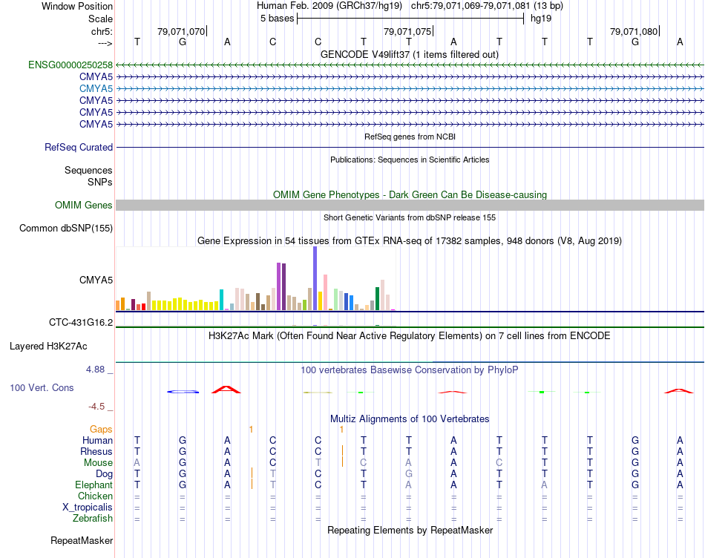Click Repeating Elements by RepeatMasker title

[x=410, y=530]
